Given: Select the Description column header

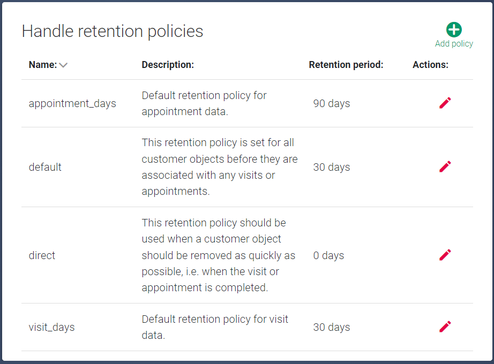Looking at the screenshot, I should click(x=168, y=65).
